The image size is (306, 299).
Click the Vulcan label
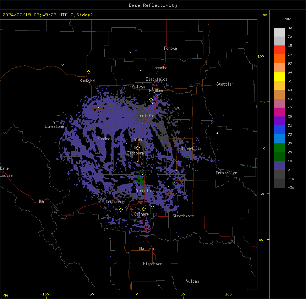193,281
